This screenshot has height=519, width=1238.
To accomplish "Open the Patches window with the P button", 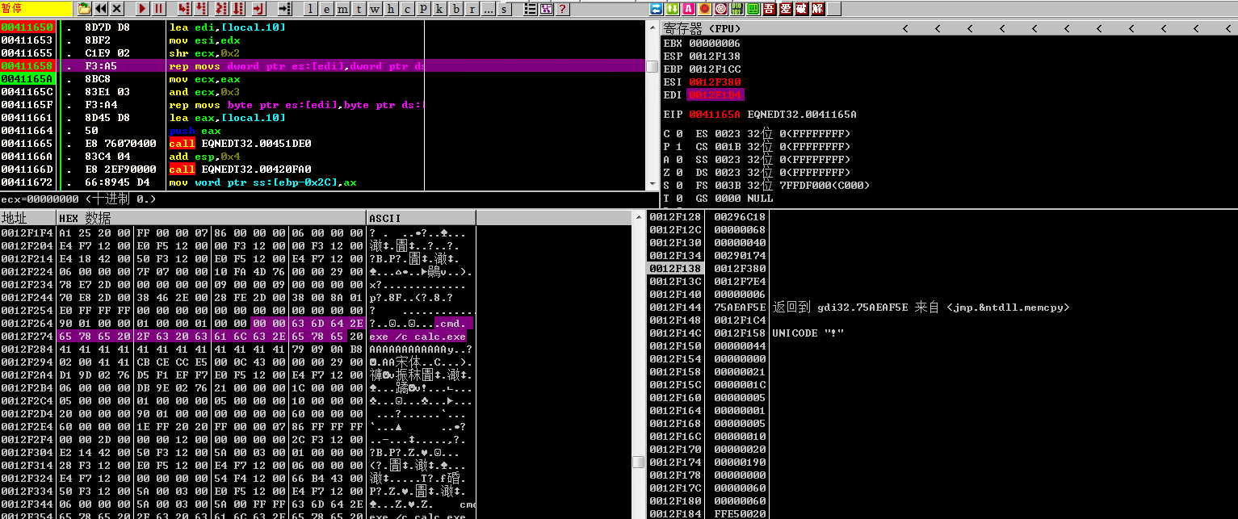I will click(x=423, y=9).
